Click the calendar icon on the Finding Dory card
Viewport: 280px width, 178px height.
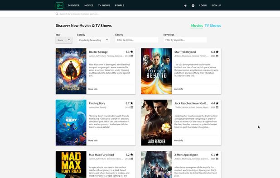(x=131, y=108)
